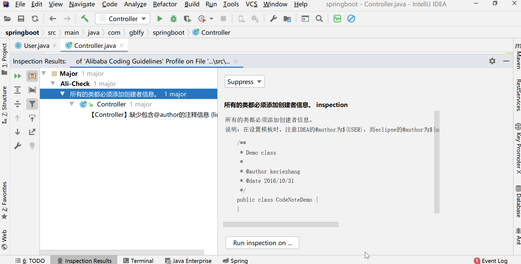Collapse the Ali-Check tree node
Screen dimensions: 521x264
coord(53,83)
